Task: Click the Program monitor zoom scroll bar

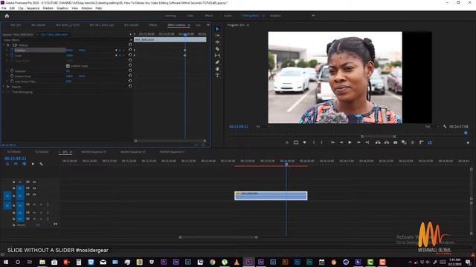Action: (379, 136)
